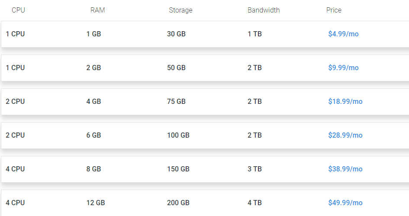The height and width of the screenshot is (216, 409).
Task: Click the $38.99/mo price link
Action: (345, 169)
